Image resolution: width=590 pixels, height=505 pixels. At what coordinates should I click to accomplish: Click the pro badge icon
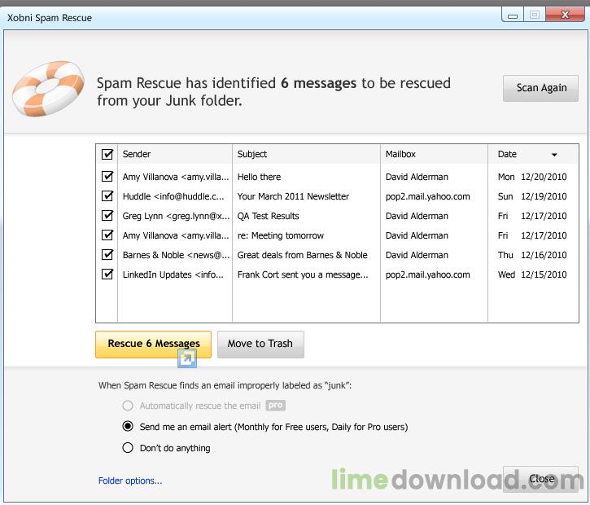(275, 405)
